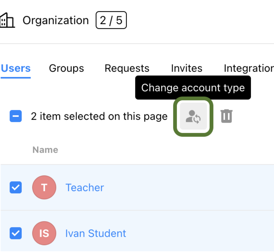Open the Invites tab
This screenshot has width=274, height=252.
(x=186, y=68)
